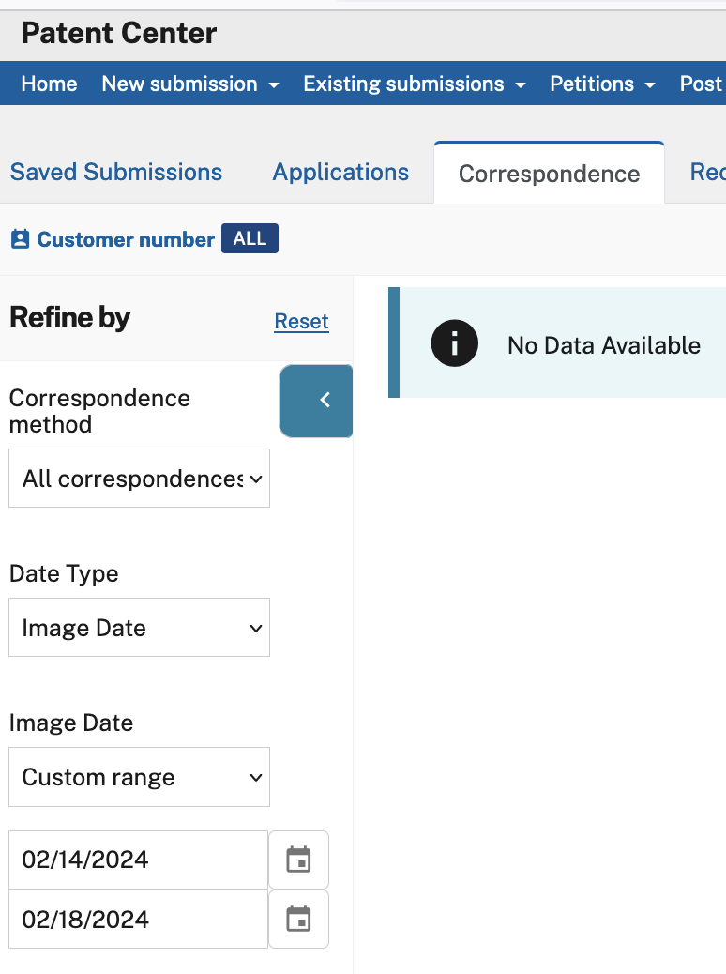Image resolution: width=726 pixels, height=974 pixels.
Task: Click the Reset filters link
Action: 302,321
